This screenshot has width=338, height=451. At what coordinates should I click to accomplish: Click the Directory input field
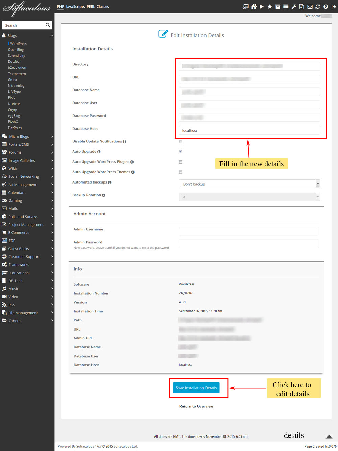[x=249, y=66]
